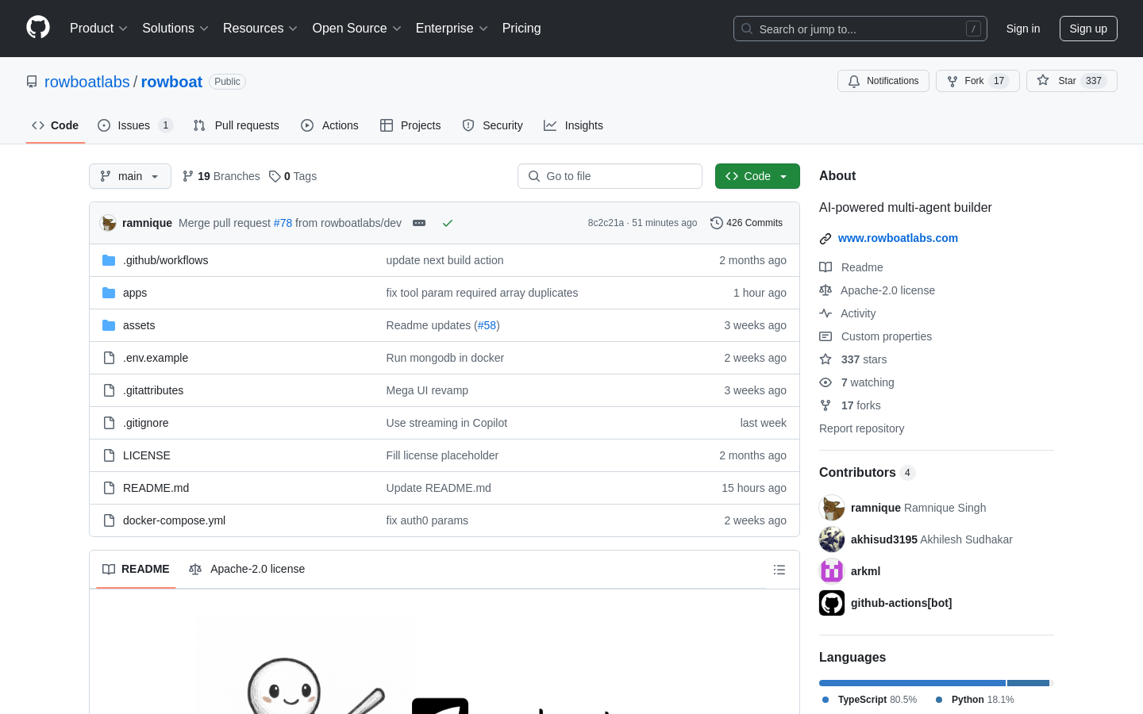The height and width of the screenshot is (714, 1143).
Task: Expand the Open Source menu
Action: click(x=357, y=28)
